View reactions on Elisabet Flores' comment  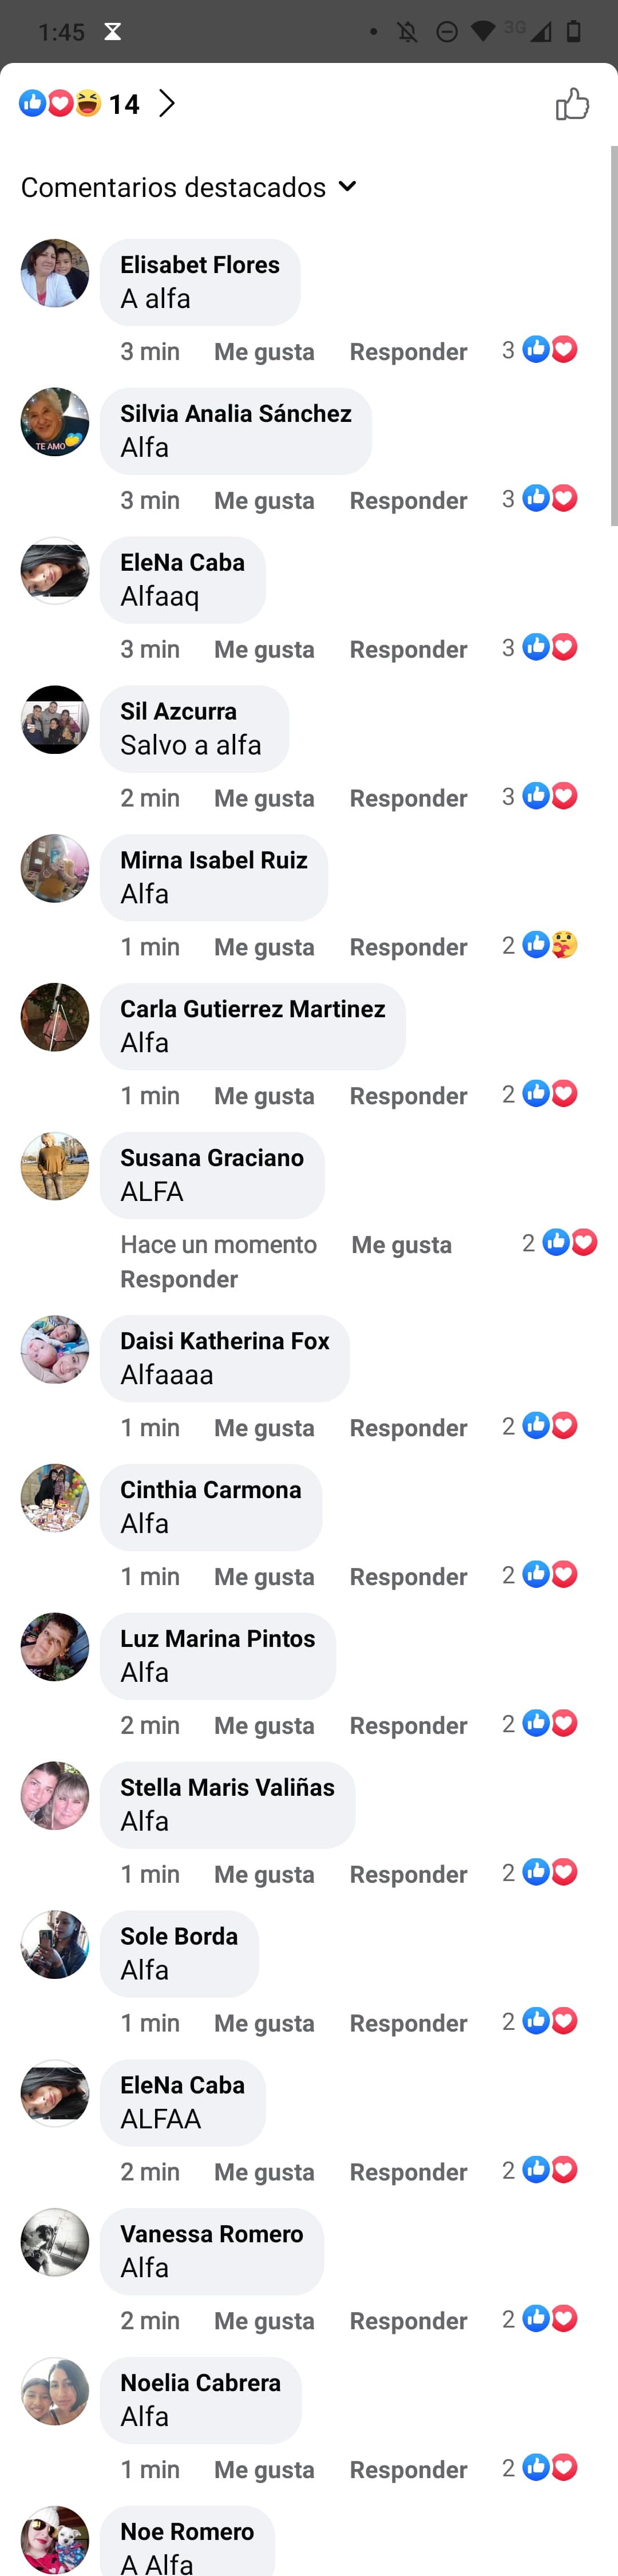click(540, 350)
